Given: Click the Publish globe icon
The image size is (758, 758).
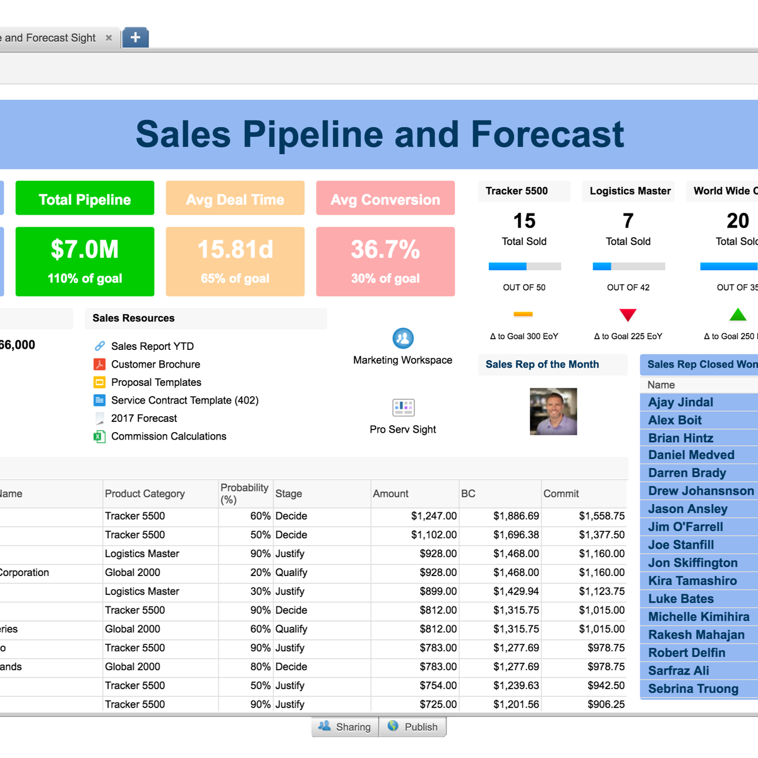Looking at the screenshot, I should pos(392,726).
